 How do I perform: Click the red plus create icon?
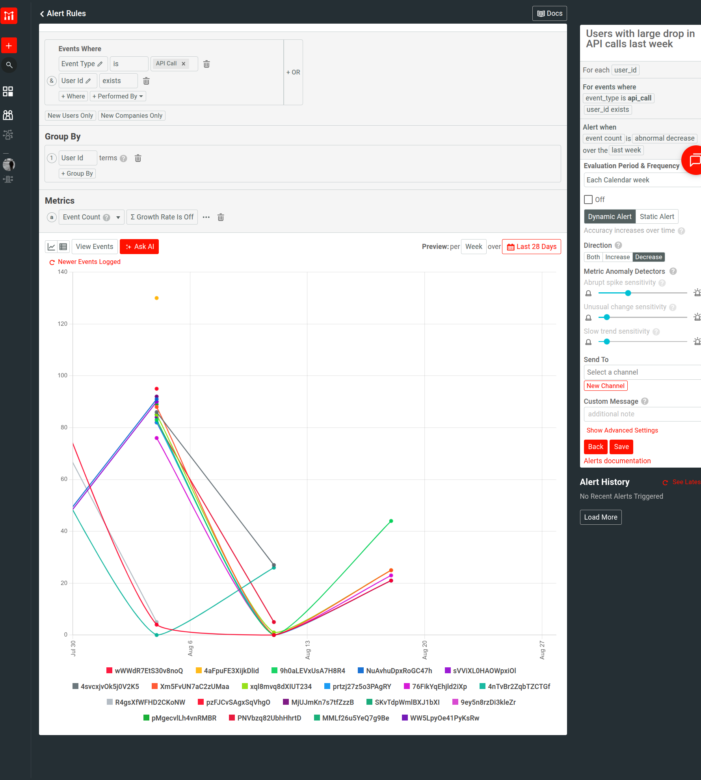[x=9, y=45]
